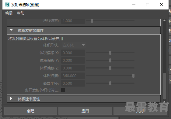Minimize the 发射器选项 window

tap(134, 5)
